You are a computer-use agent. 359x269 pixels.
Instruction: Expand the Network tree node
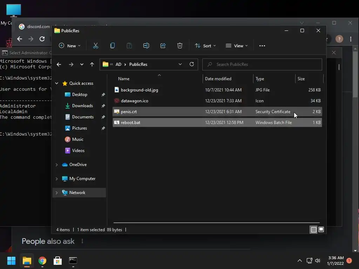[x=56, y=193]
